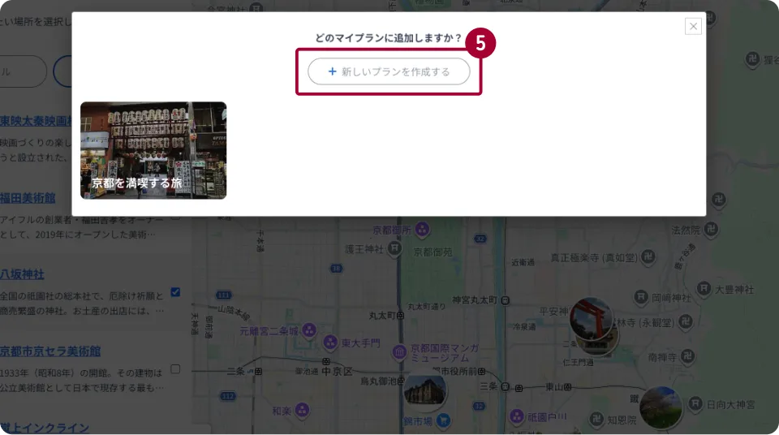Click the 丸太町 station icon on map
Viewport: 779px width, 435px height.
400,315
